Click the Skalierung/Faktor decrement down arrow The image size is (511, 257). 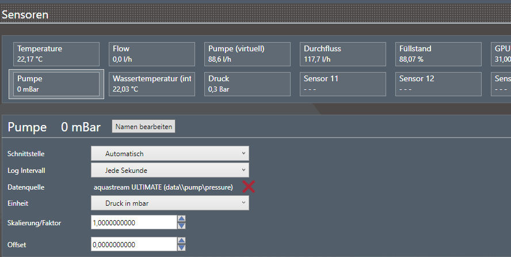(181, 225)
